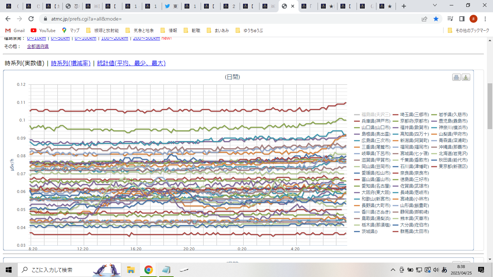This screenshot has width=493, height=277.
Task: Toggle the 大阪府(東大阪) legend series
Action: (x=372, y=192)
